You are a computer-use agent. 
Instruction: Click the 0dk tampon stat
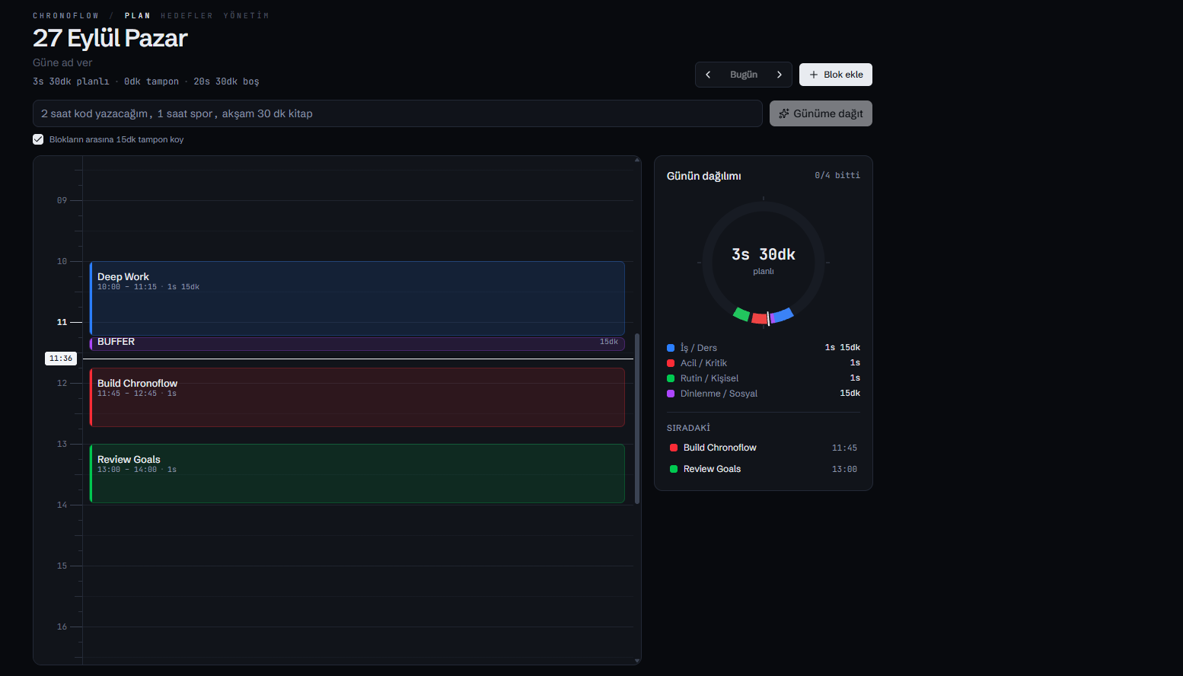(151, 81)
